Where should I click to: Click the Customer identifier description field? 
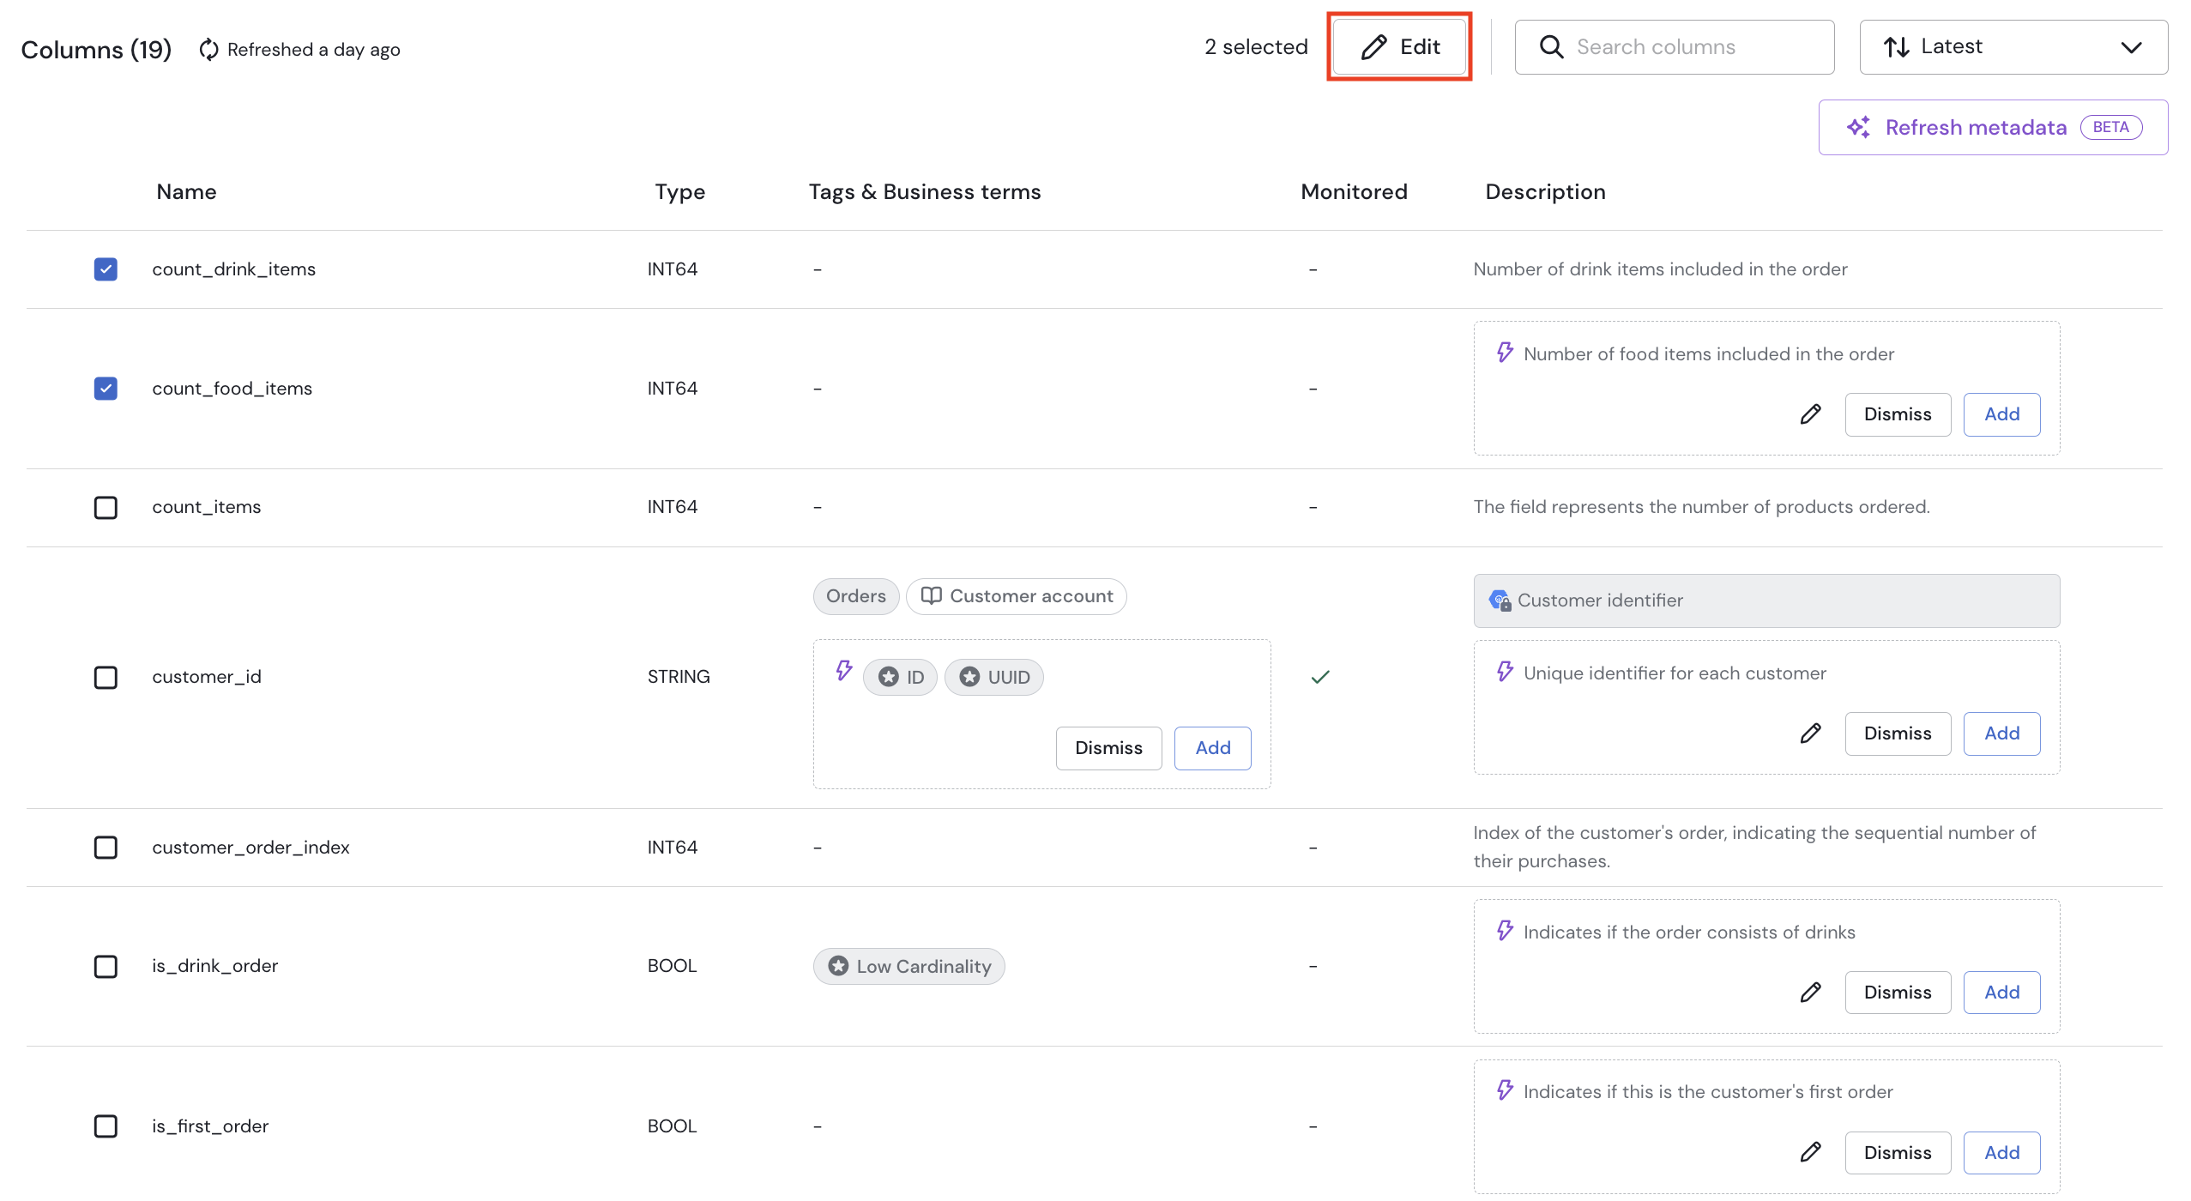tap(1766, 600)
